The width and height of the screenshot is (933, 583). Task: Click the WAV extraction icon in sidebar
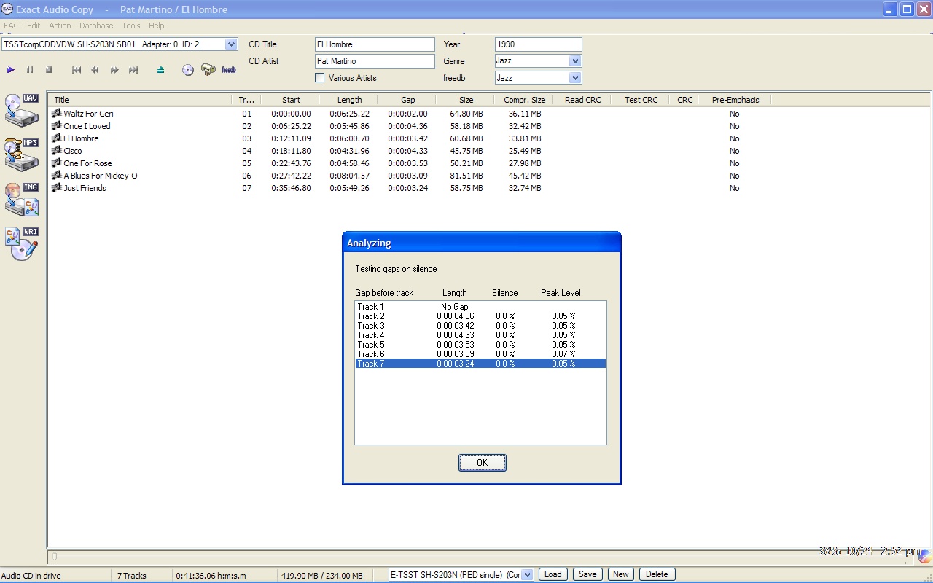[x=22, y=110]
